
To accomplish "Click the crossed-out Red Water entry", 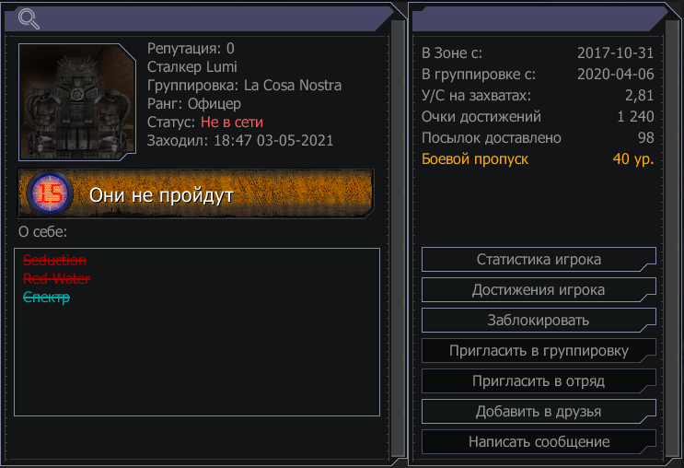I will point(56,279).
